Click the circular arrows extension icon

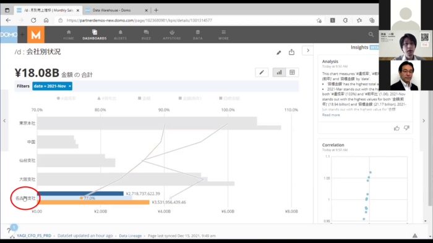click(x=345, y=20)
